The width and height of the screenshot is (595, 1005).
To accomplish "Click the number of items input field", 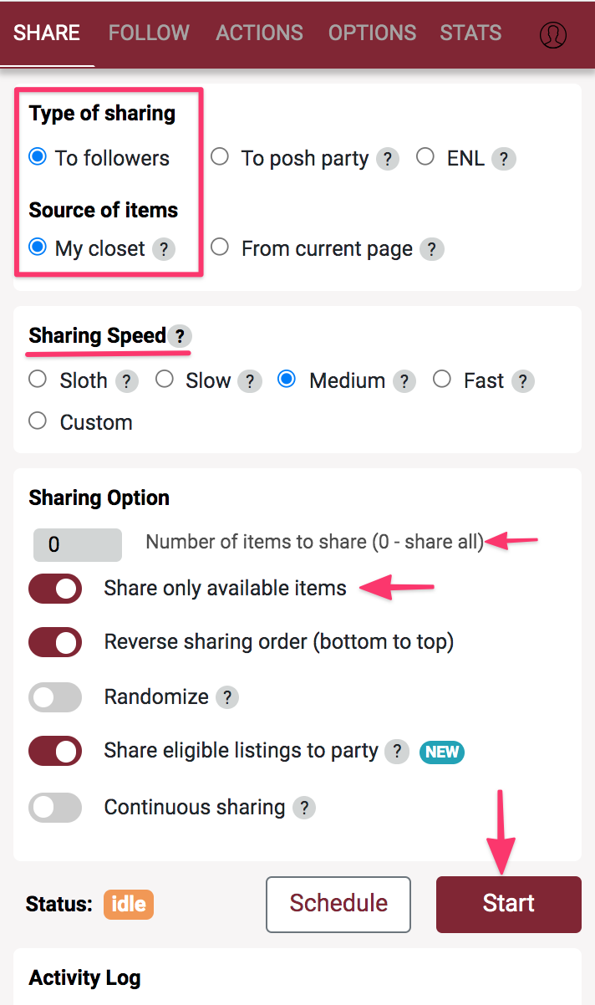I will coord(77,545).
